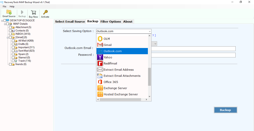This screenshot has height=131, width=254.
Task: Select Extract Email Attachments option
Action: 122,76
